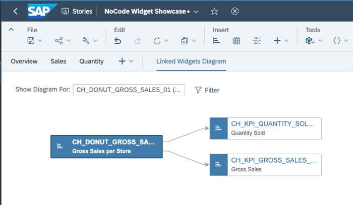Open the Quantity page tab
The image size is (353, 205).
pos(91,61)
